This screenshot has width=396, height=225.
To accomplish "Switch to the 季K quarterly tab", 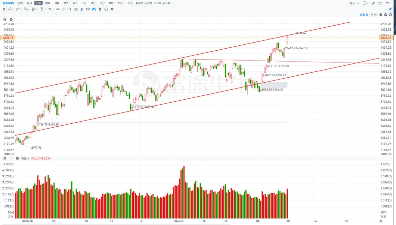I will [x=66, y=3].
